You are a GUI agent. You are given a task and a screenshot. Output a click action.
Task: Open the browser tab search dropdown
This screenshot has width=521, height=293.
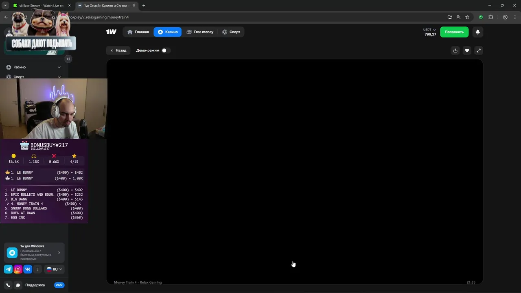coord(5,6)
